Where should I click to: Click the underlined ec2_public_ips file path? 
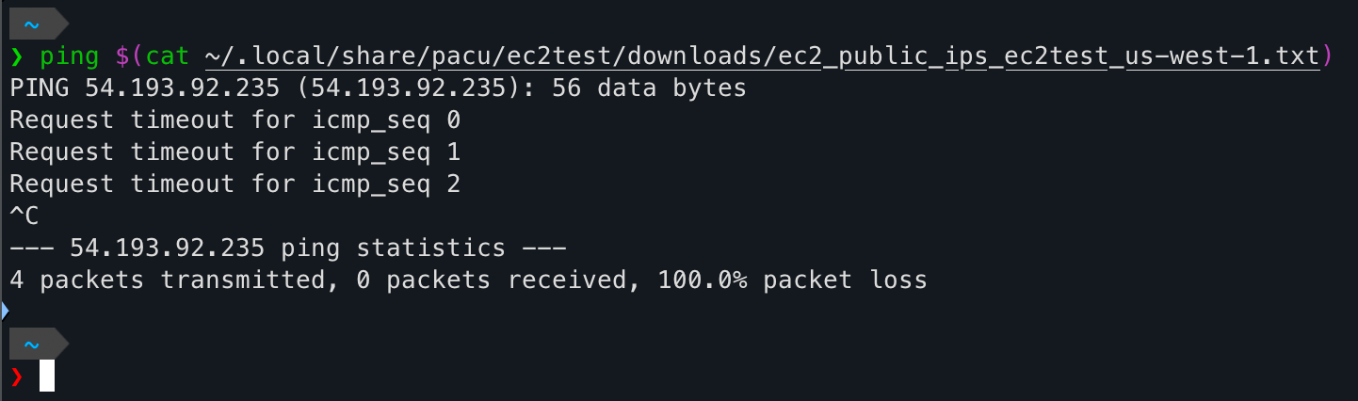(x=762, y=57)
